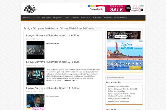Click the Ernsting's family banner logo
This screenshot has height=110, width=166.
coord(97,9)
